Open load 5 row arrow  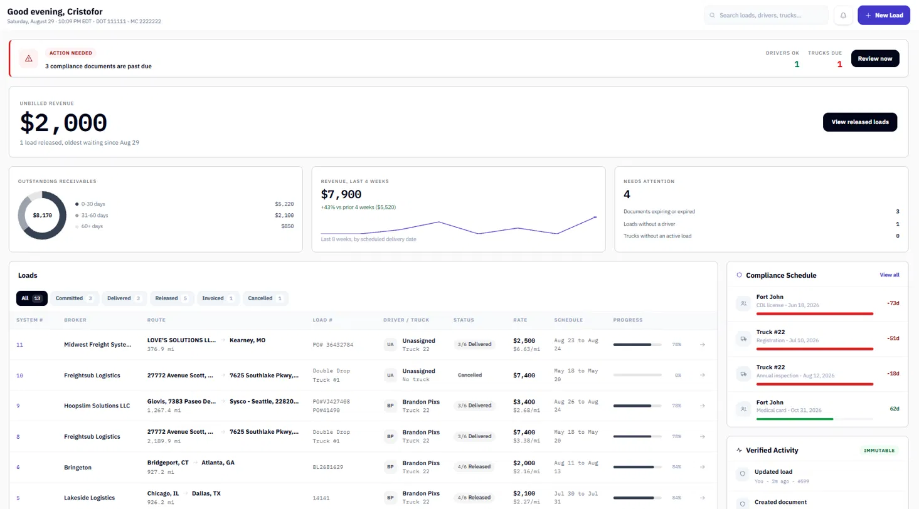[703, 498]
